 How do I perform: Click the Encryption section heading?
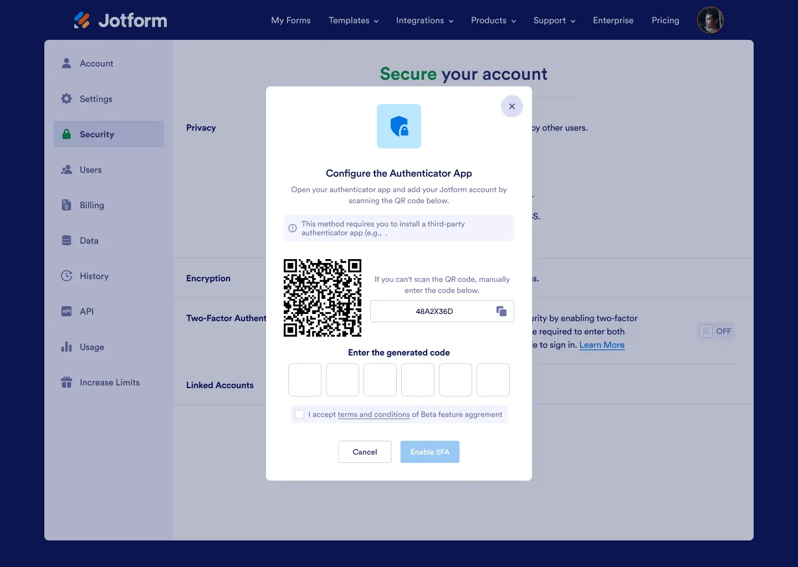tap(208, 278)
